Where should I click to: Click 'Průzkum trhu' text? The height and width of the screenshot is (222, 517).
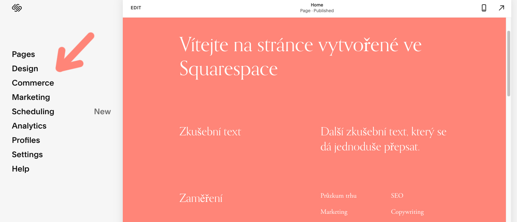click(339, 196)
